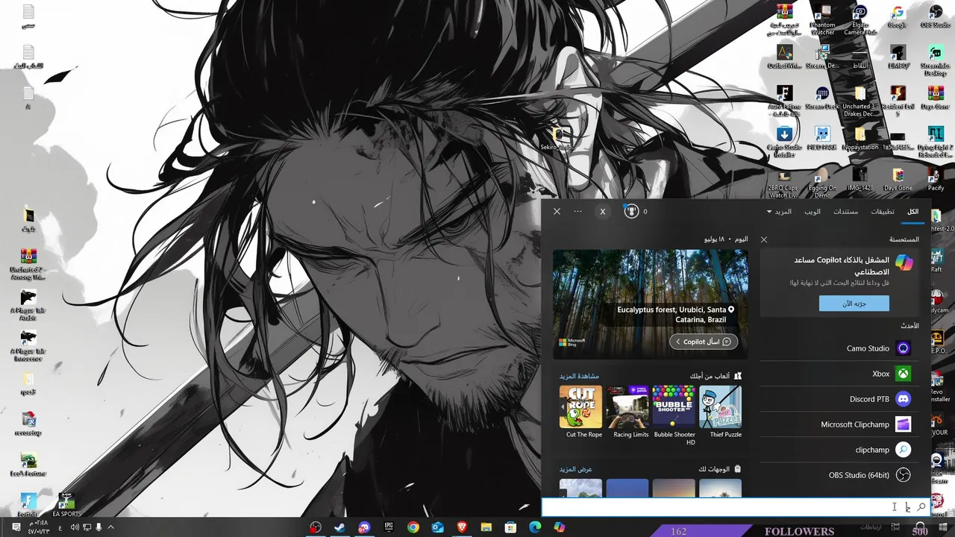Open Camo Studio Installer on desktop
This screenshot has width=955, height=537.
pyautogui.click(x=784, y=142)
